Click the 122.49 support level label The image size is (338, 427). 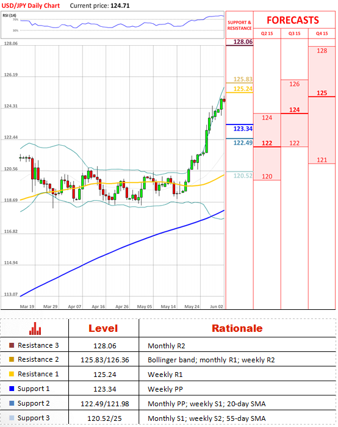pos(243,143)
